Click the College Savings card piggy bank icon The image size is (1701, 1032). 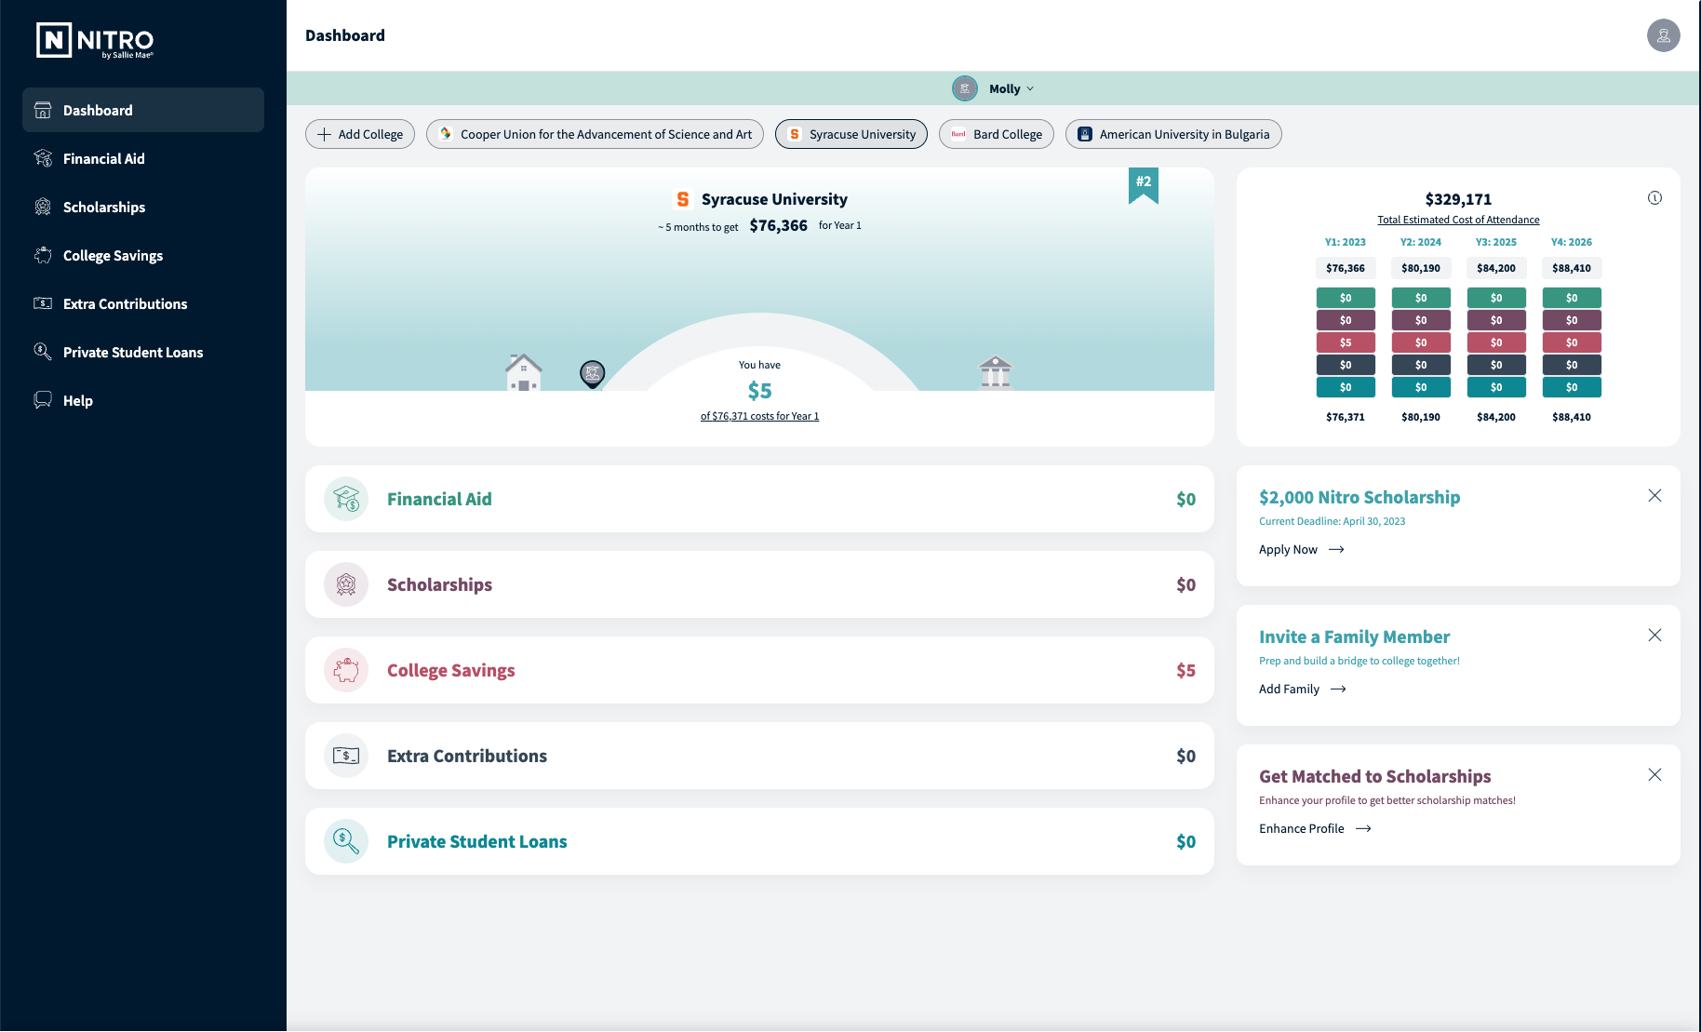(346, 670)
